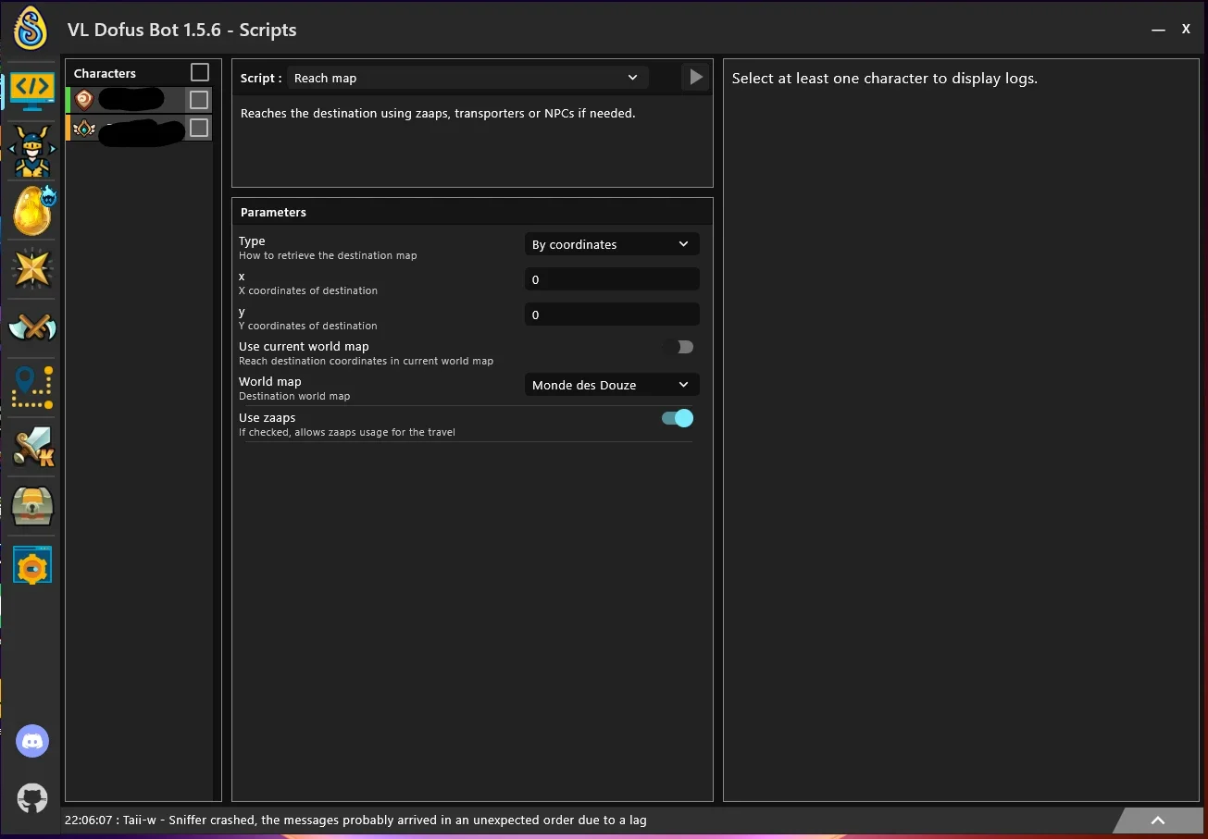
Task: Run the script with play button
Action: 696,78
